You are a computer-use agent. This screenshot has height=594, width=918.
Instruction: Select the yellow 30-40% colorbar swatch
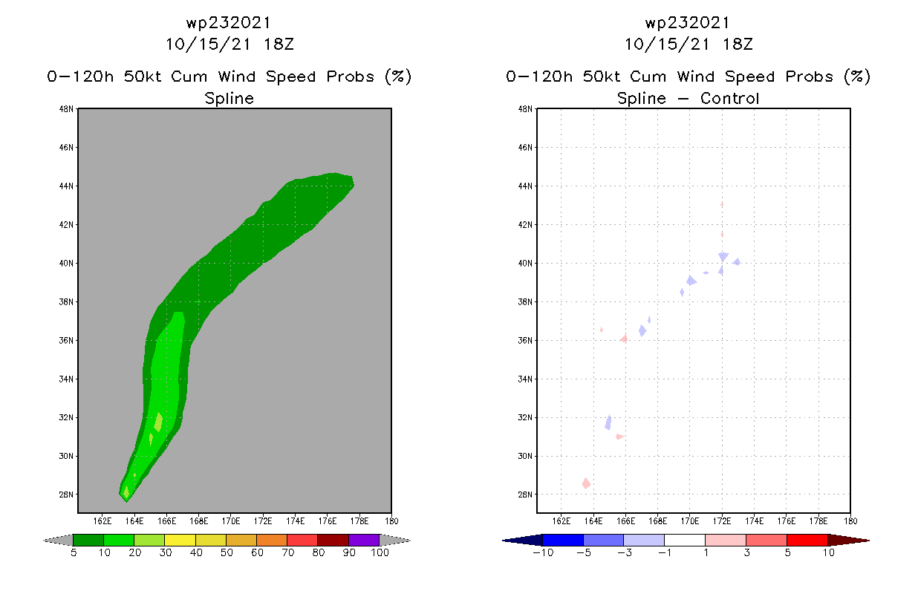point(180,540)
